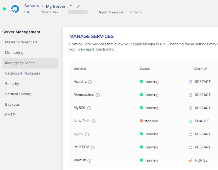The image size is (218, 170).
Task: Click the info icon next to Varnish
Action: tap(89, 160)
